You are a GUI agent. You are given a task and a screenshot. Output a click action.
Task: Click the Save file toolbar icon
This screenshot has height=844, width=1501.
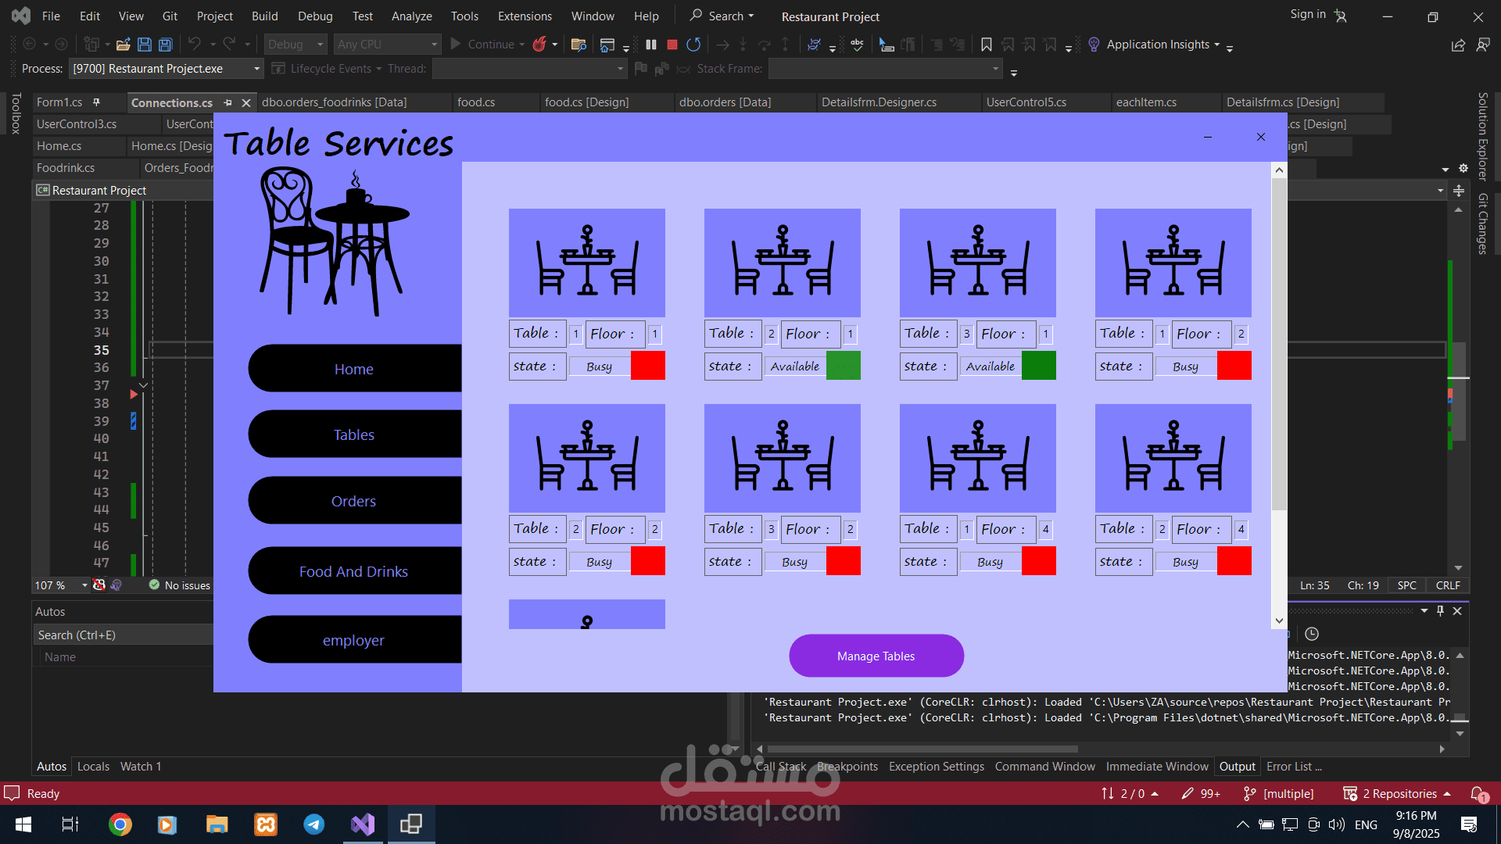tap(144, 45)
